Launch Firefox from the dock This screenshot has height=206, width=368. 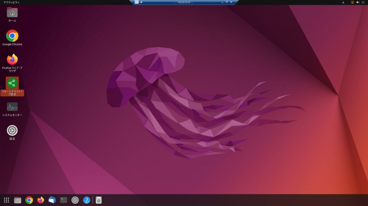pyautogui.click(x=41, y=200)
